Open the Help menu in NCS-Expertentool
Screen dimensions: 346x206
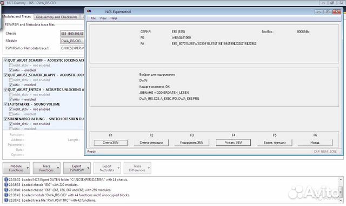pos(114,18)
